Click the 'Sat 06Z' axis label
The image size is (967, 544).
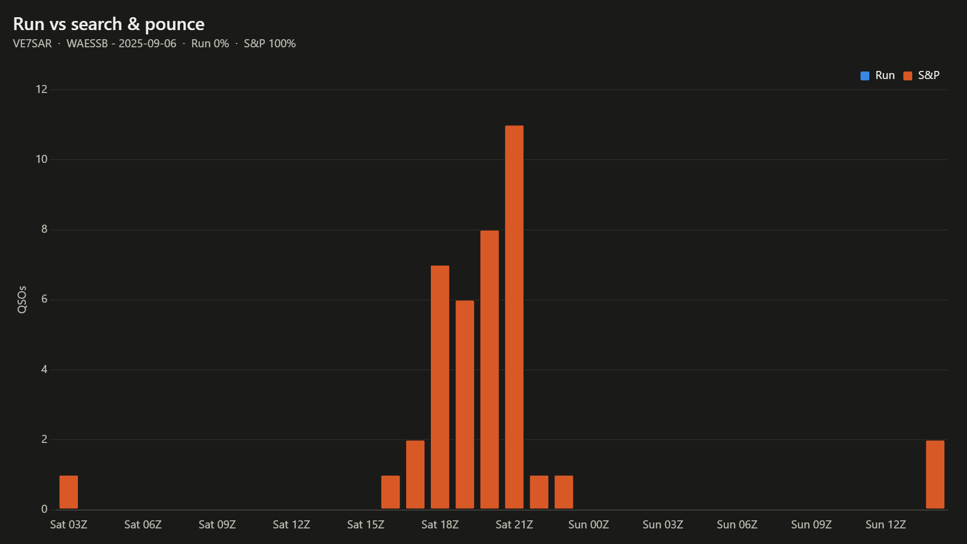point(143,525)
